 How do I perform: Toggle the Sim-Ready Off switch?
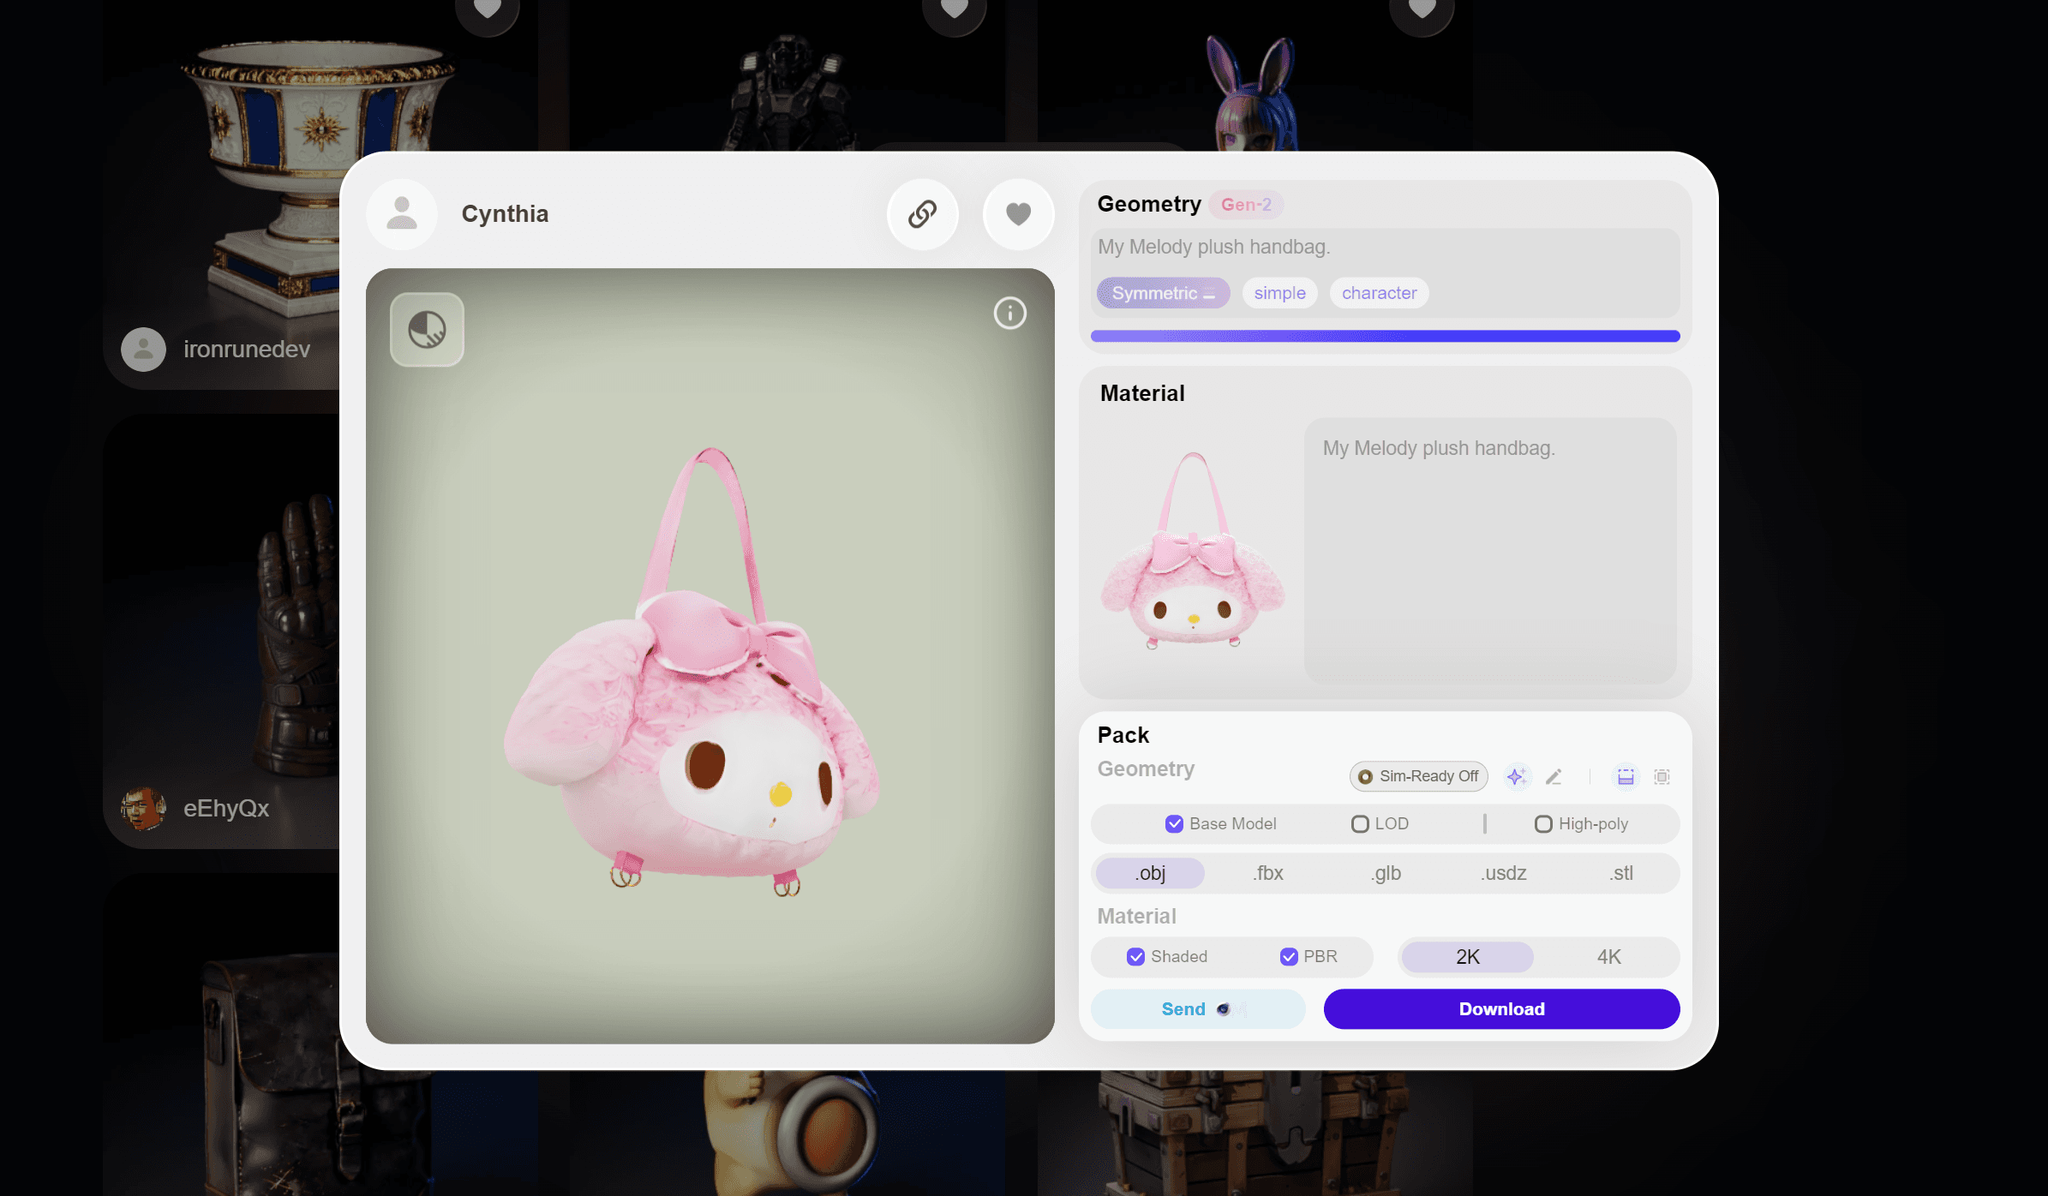point(1418,776)
